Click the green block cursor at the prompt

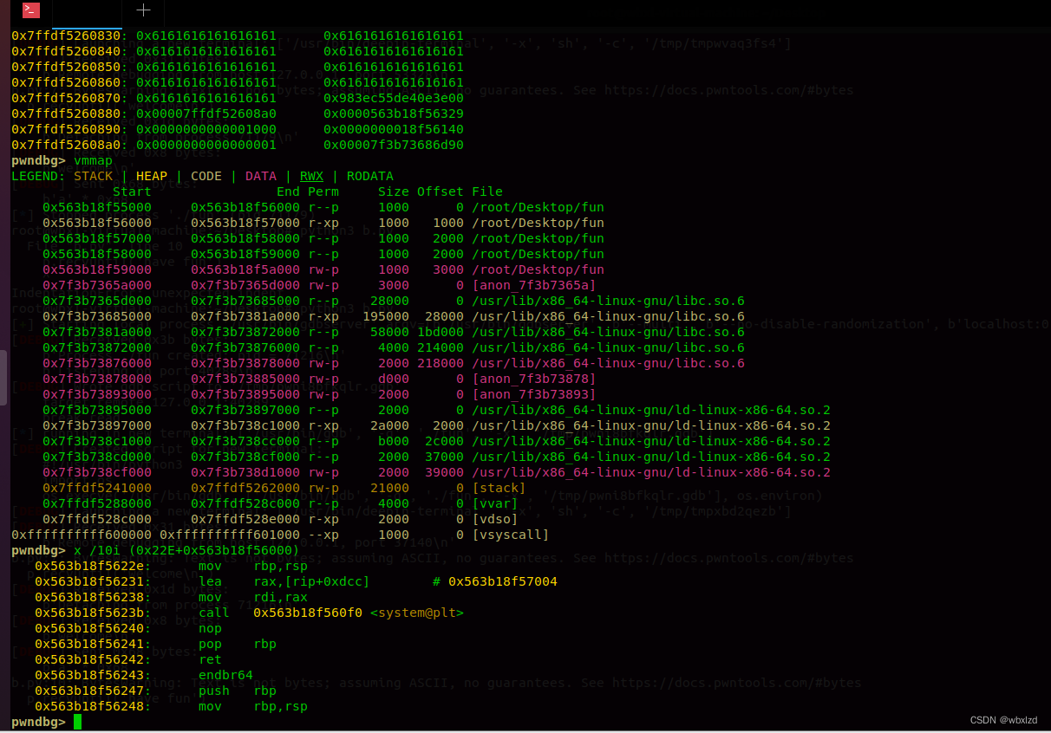click(x=76, y=722)
